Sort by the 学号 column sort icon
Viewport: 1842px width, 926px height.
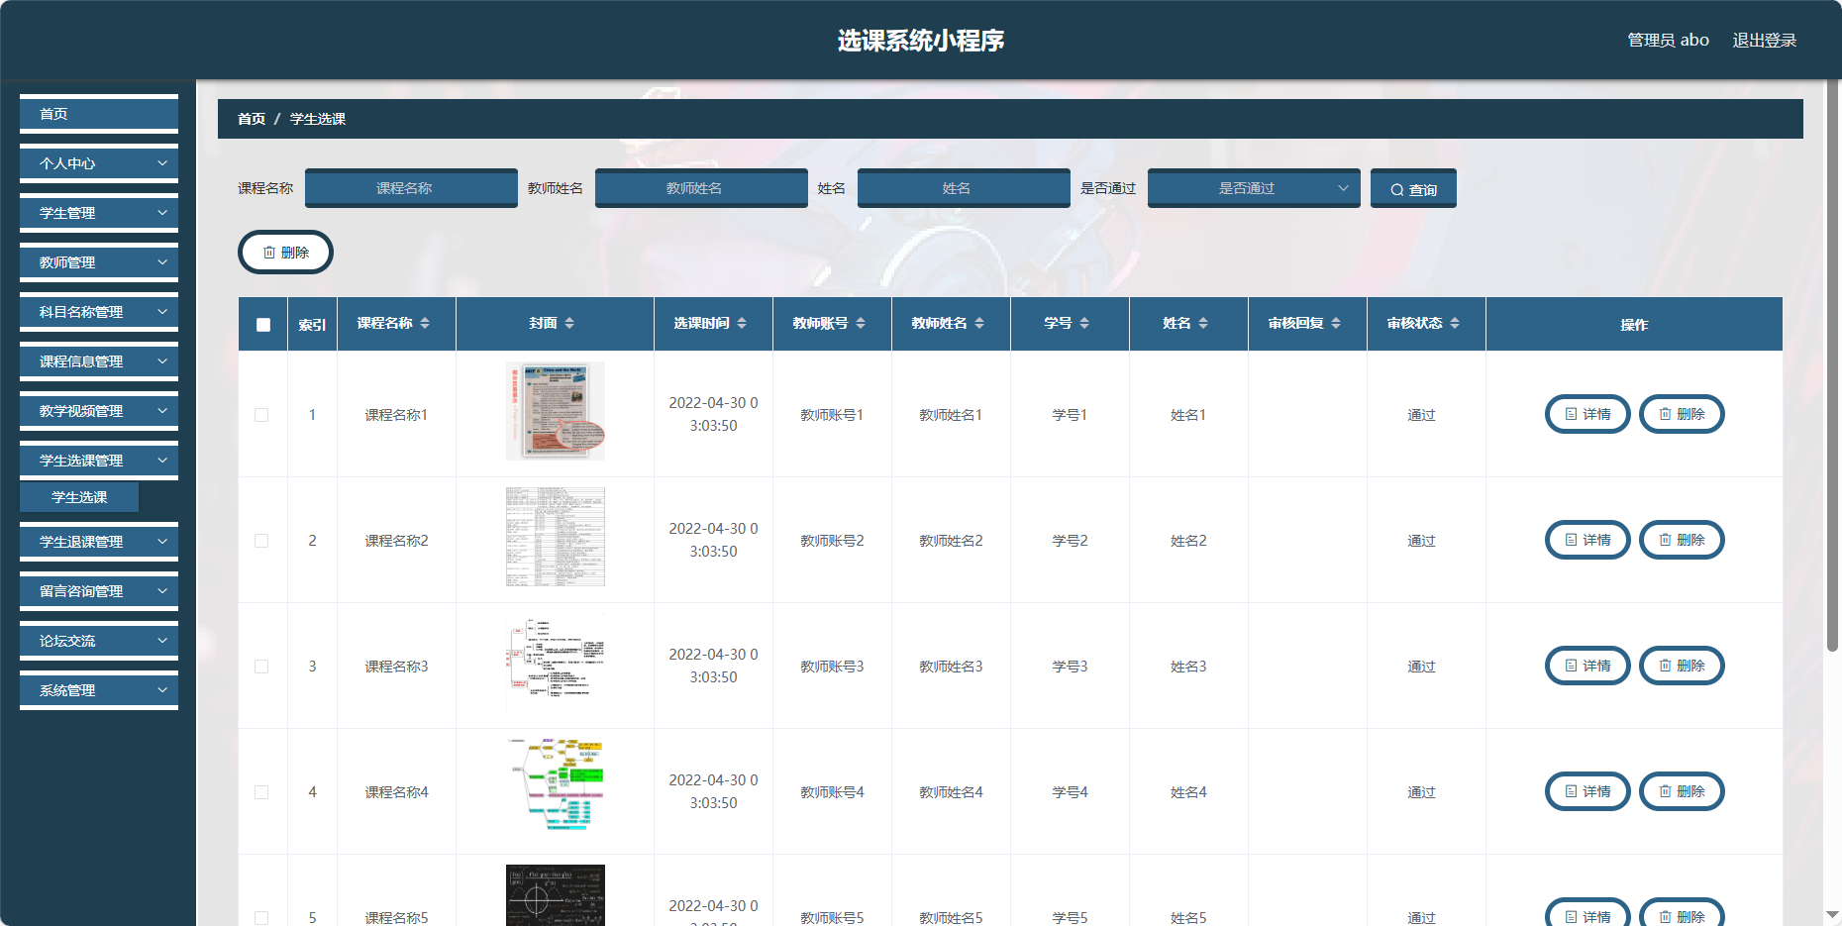click(x=1084, y=323)
